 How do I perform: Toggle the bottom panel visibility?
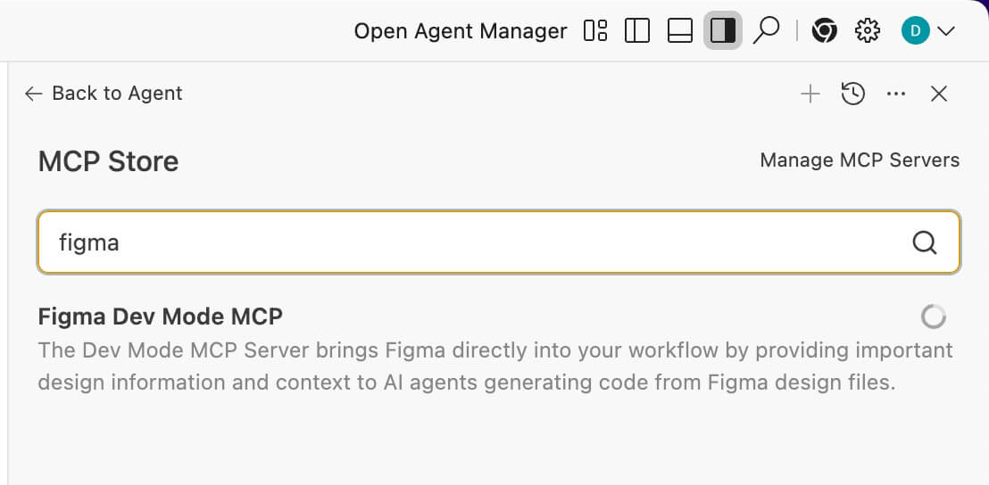click(680, 31)
